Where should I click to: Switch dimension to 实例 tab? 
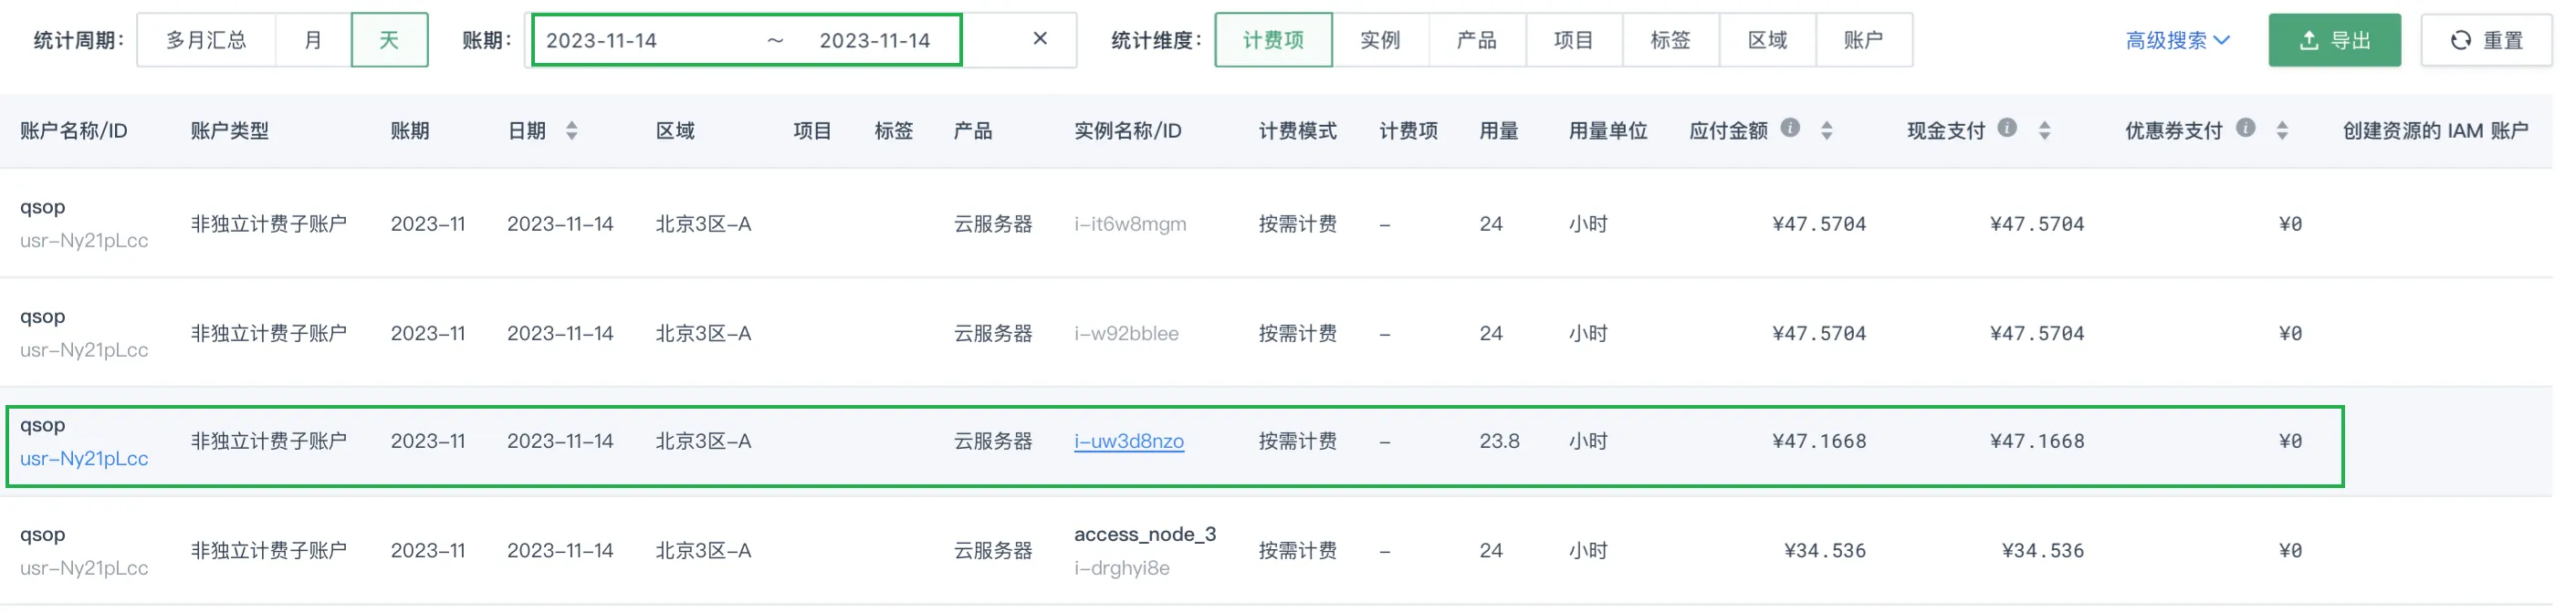pos(1380,41)
